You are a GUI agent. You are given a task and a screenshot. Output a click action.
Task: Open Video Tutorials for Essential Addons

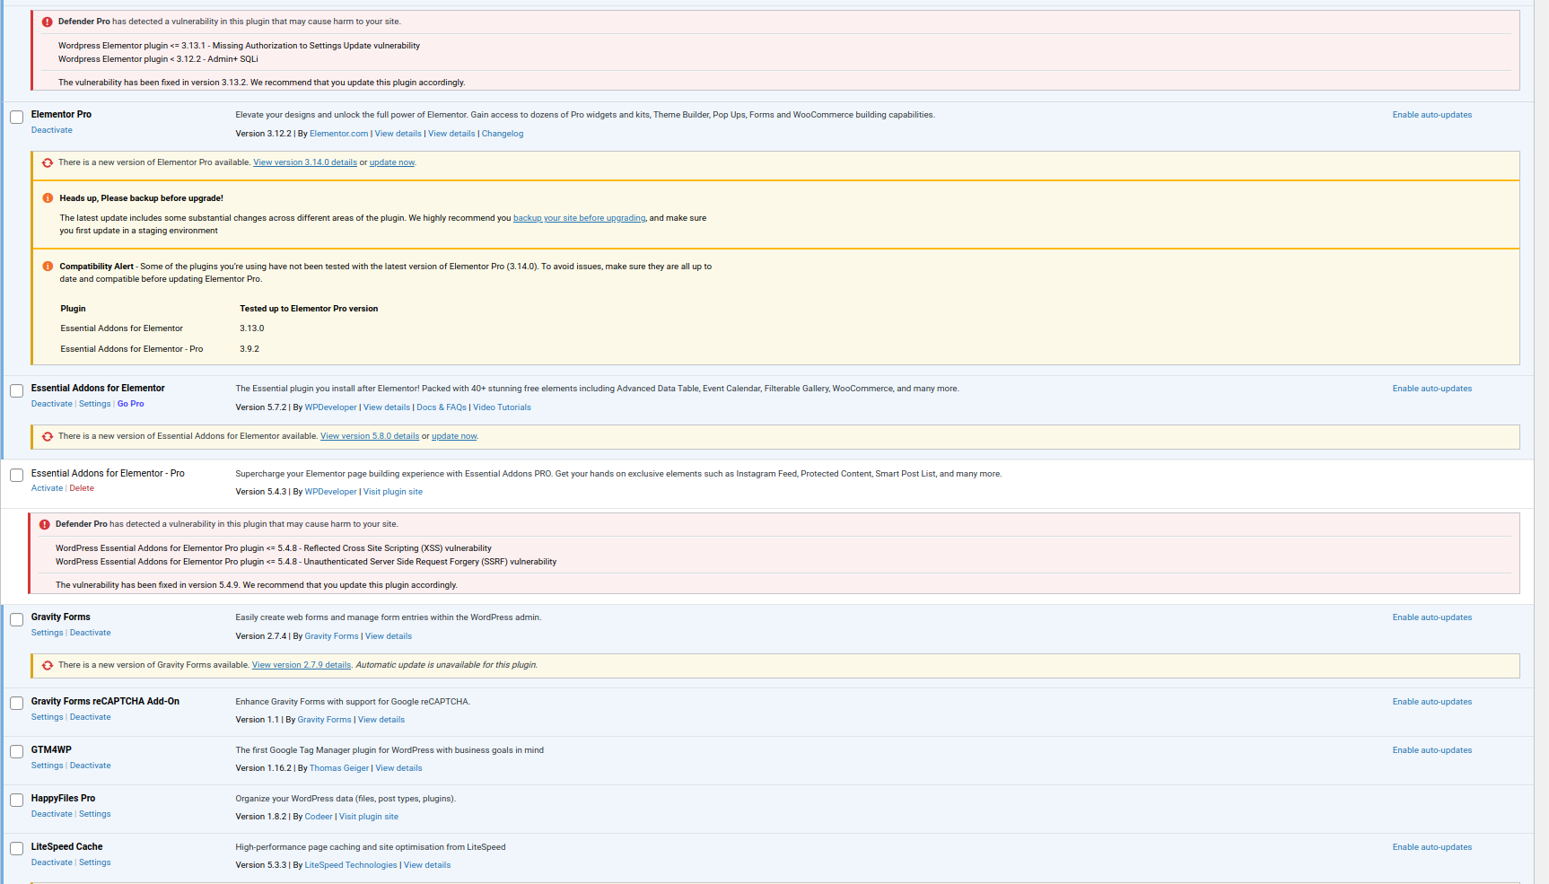click(x=502, y=407)
